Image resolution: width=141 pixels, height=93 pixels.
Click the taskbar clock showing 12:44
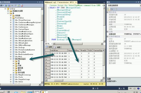coord(135,92)
